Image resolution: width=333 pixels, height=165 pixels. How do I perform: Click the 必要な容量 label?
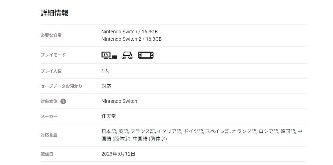[x=51, y=35]
